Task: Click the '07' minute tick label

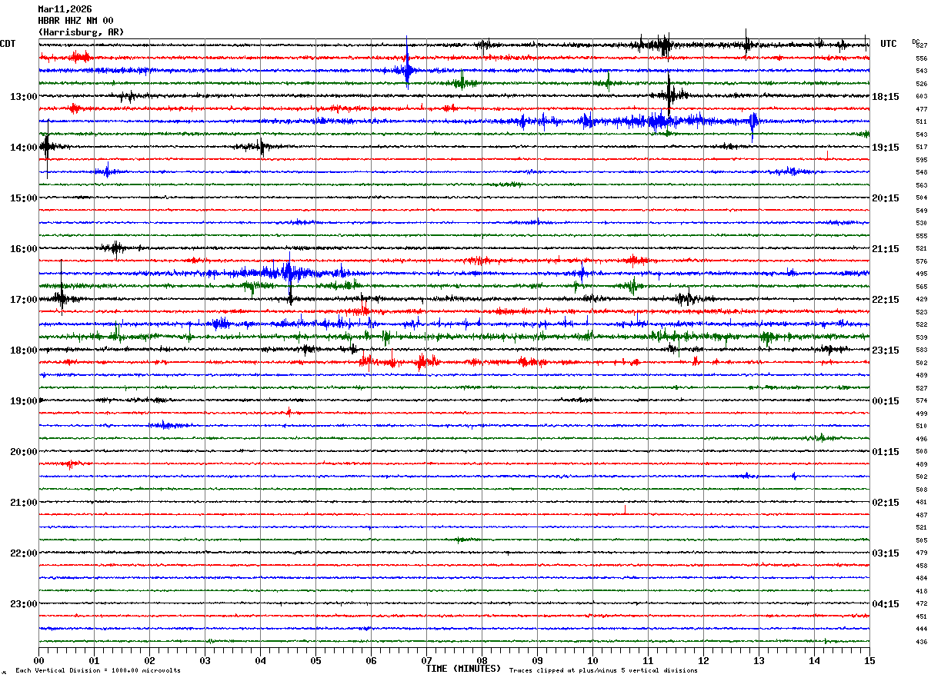Action: tap(426, 661)
